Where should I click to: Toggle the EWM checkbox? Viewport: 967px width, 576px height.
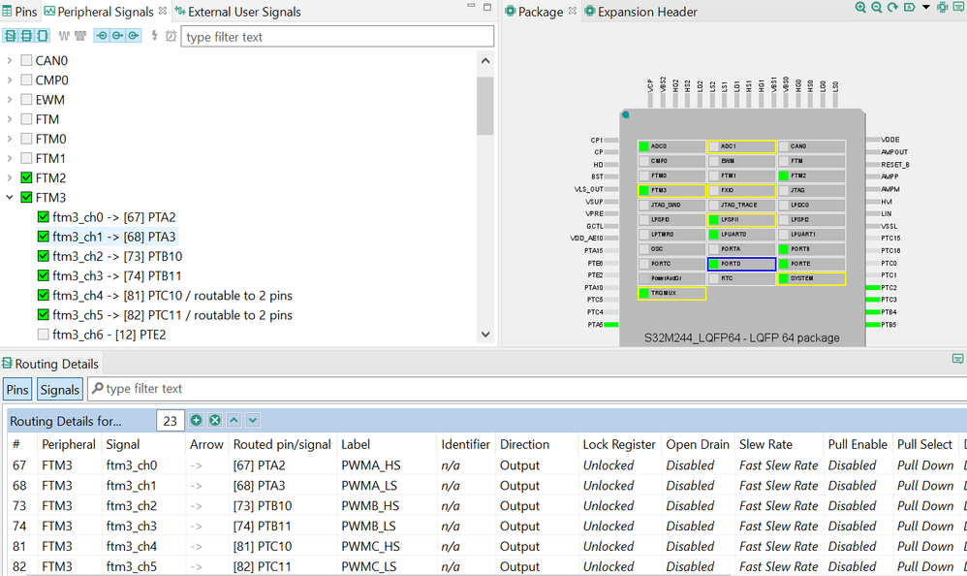(26, 100)
